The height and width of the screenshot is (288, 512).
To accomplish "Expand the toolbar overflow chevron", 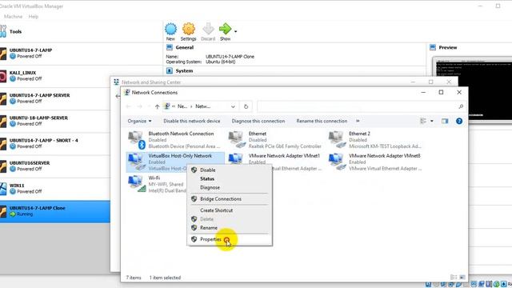I will point(358,121).
